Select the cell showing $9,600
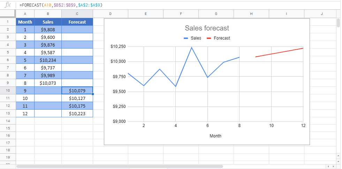 tap(48, 37)
